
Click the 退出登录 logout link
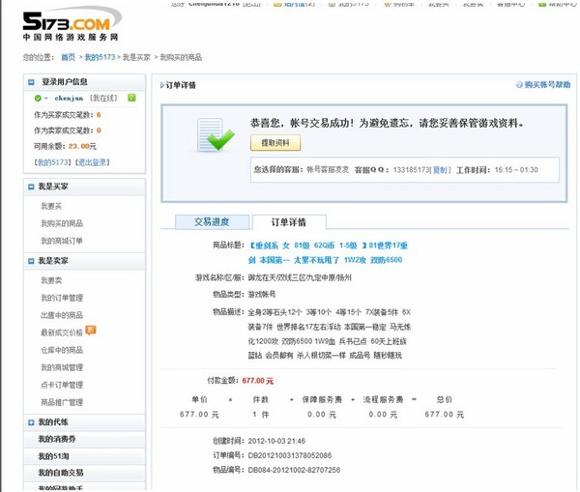tap(93, 161)
